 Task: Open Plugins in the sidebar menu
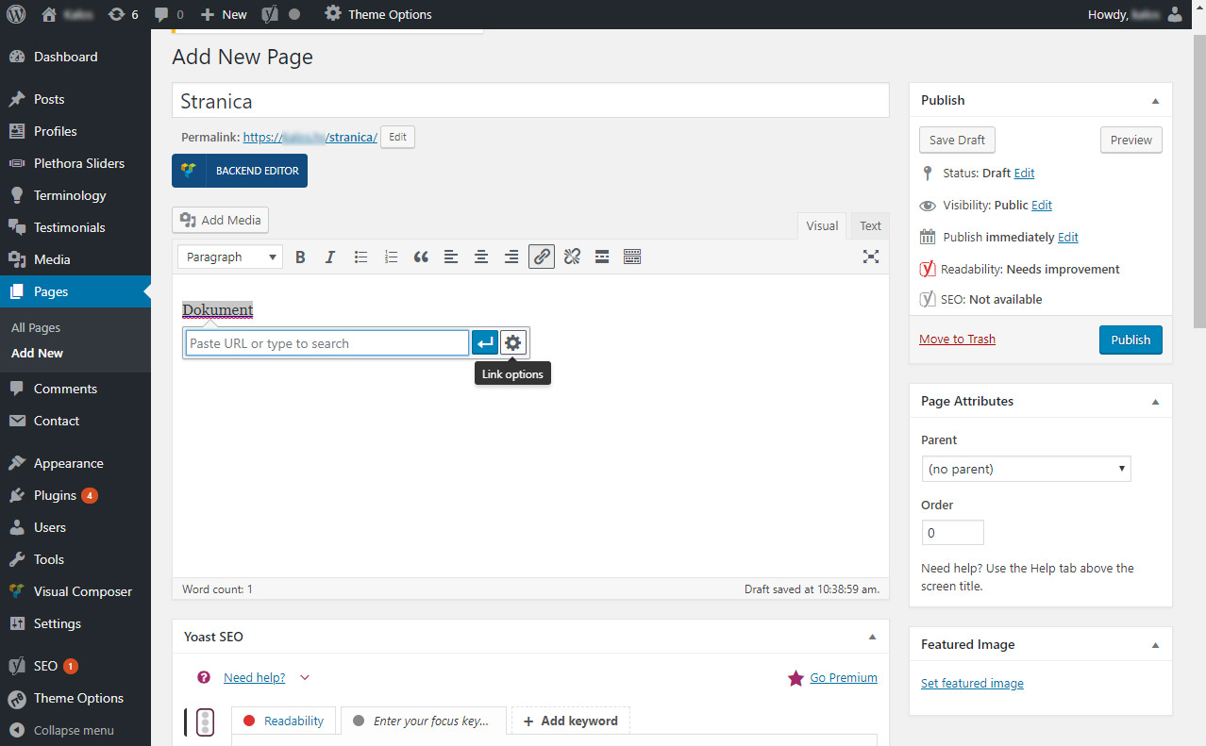pos(55,495)
